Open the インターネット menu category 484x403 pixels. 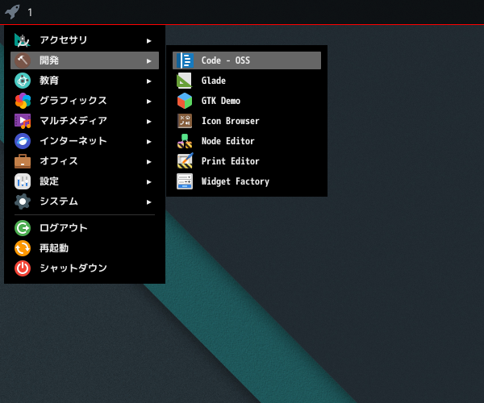pyautogui.click(x=85, y=141)
